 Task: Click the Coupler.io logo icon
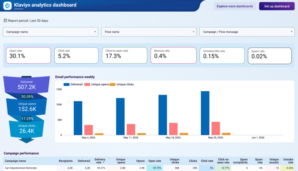pos(7,6)
